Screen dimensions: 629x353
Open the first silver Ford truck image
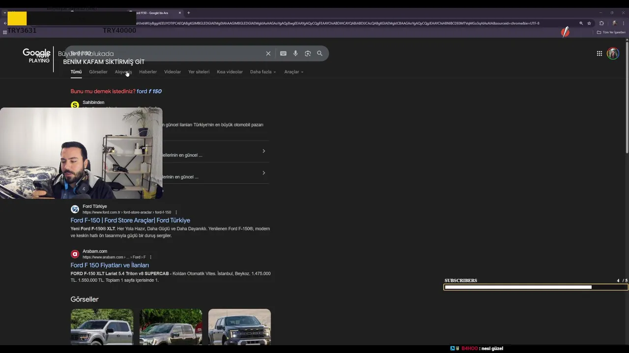tap(102, 327)
